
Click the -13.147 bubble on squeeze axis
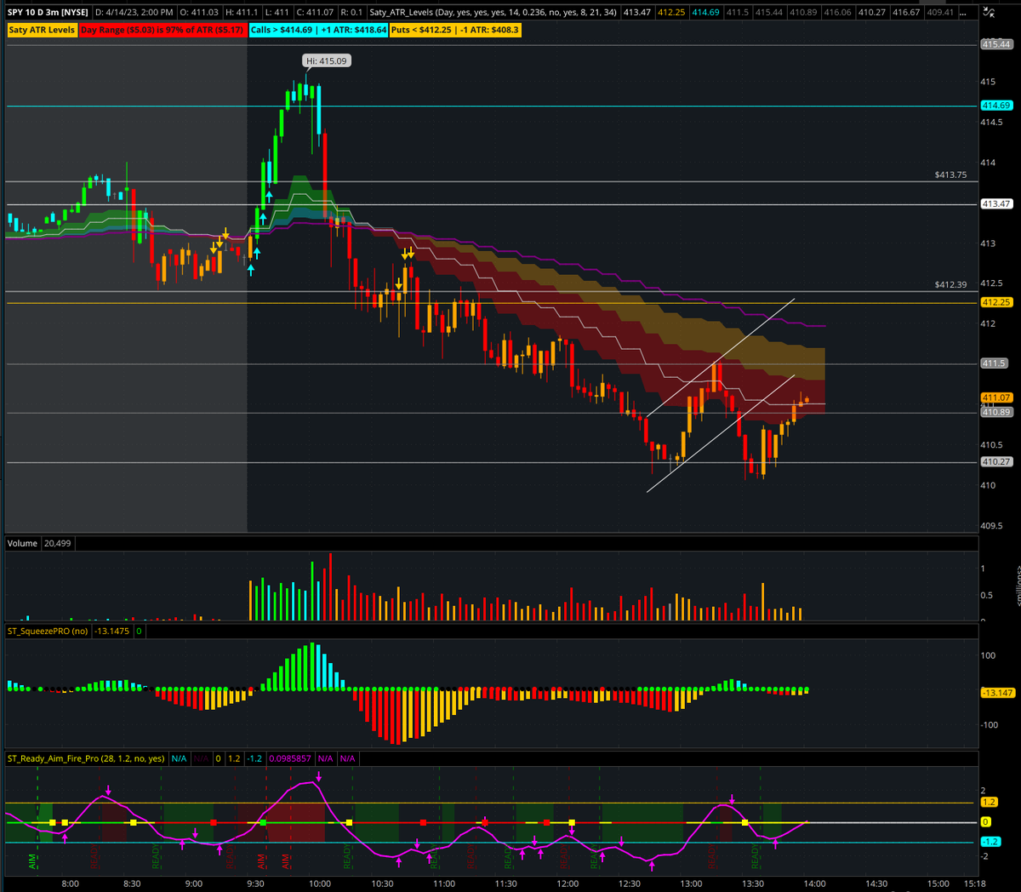pyautogui.click(x=997, y=693)
